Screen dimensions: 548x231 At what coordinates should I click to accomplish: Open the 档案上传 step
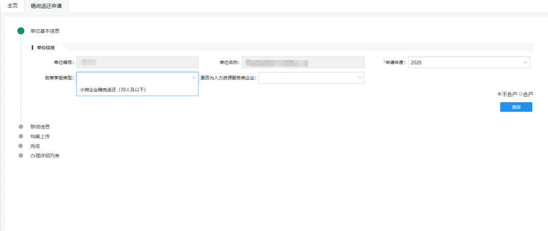(x=40, y=136)
